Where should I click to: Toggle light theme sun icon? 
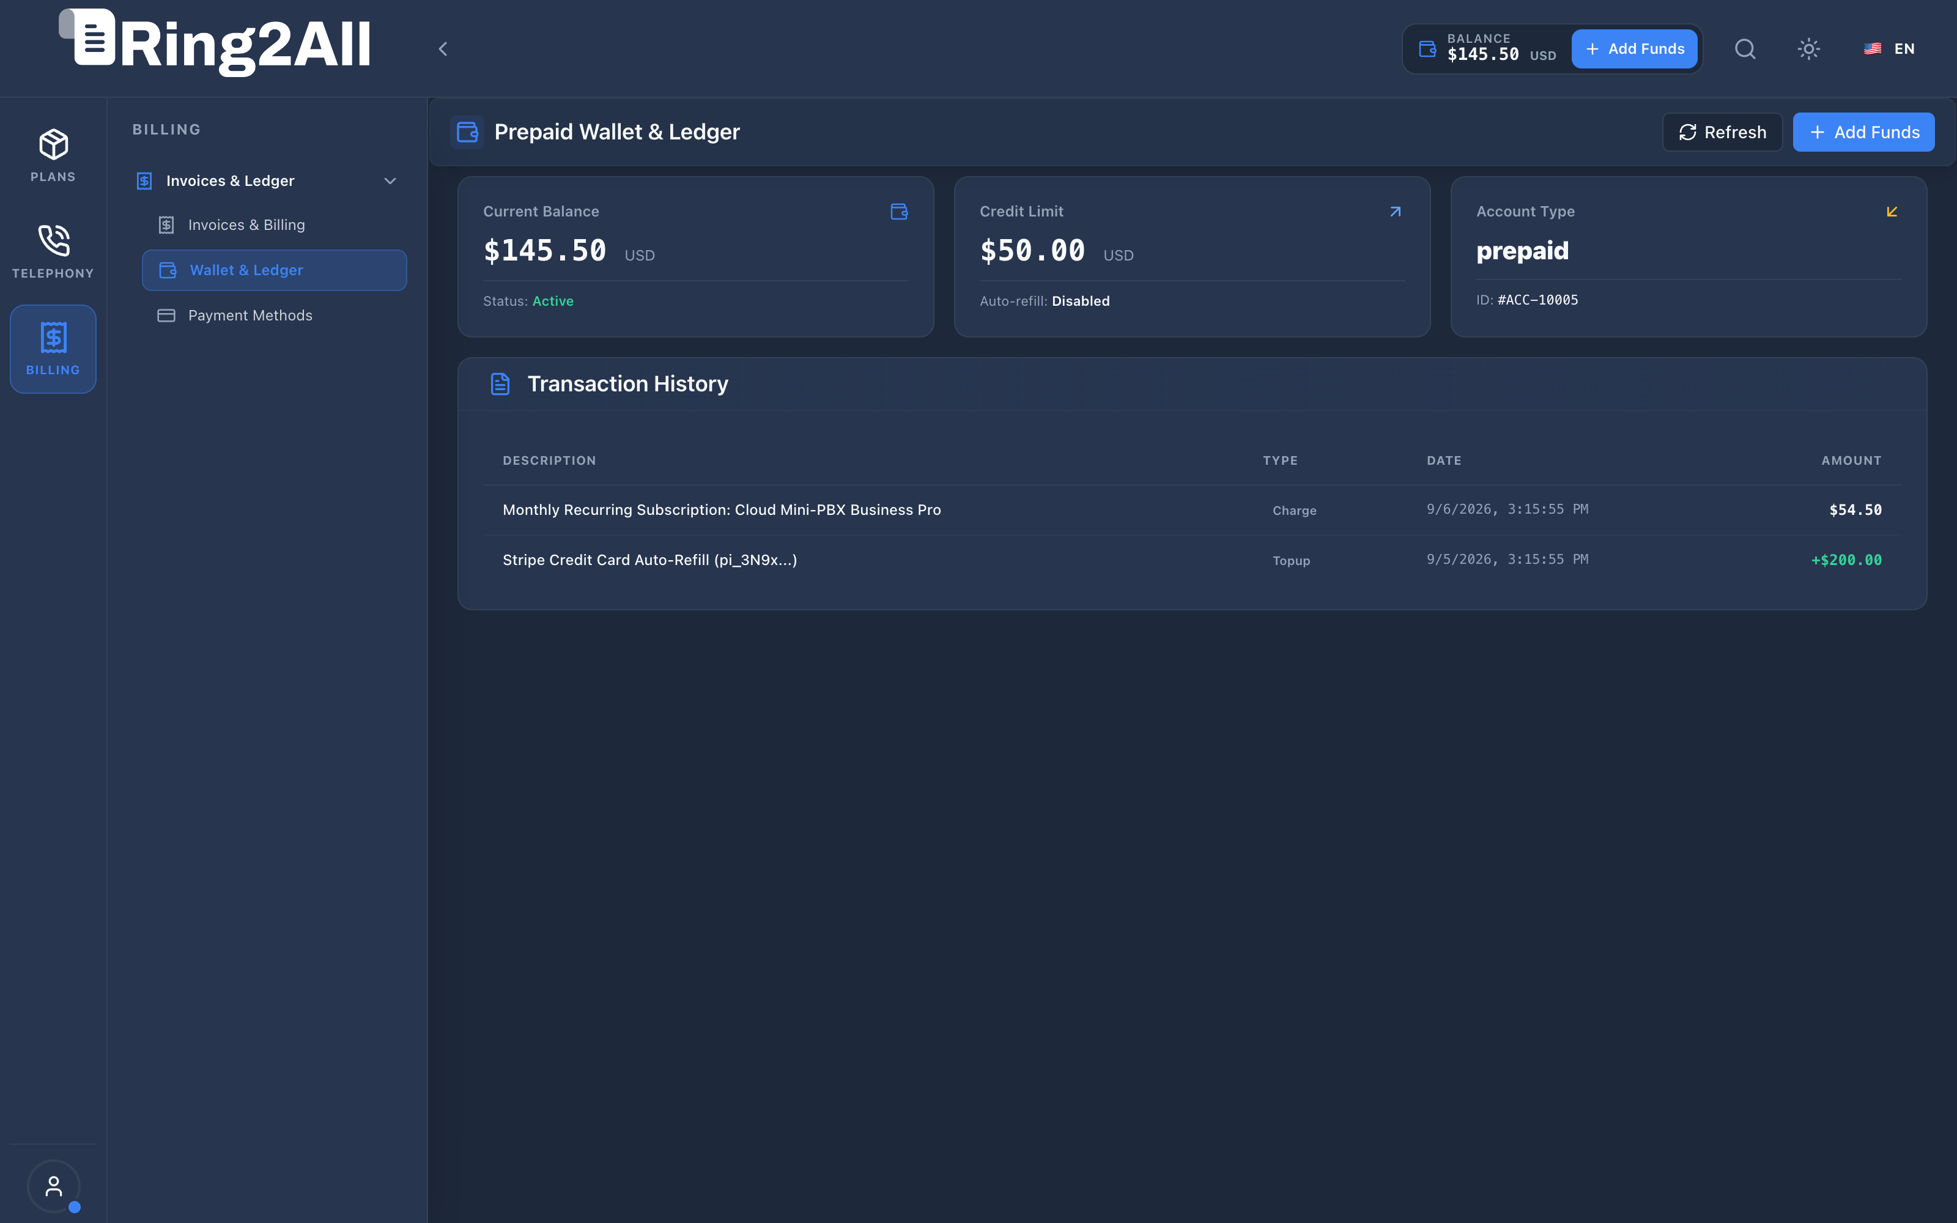click(1809, 50)
